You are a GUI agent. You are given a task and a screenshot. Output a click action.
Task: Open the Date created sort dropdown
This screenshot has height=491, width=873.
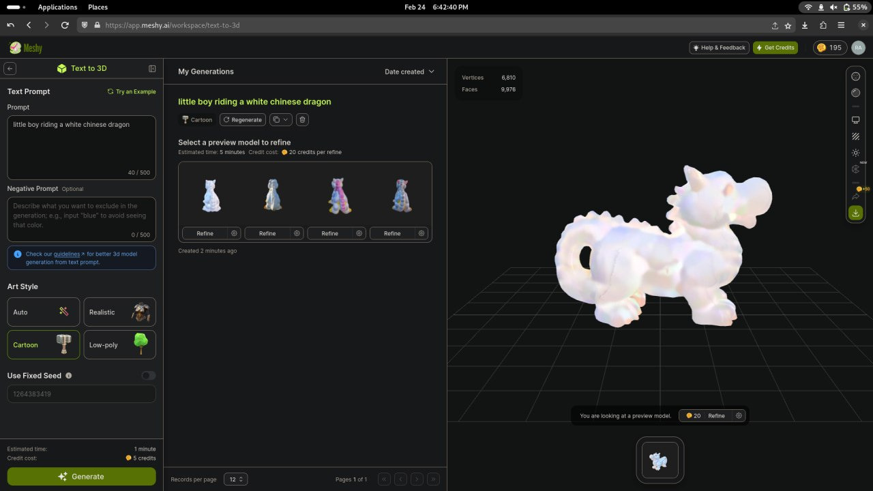[409, 72]
